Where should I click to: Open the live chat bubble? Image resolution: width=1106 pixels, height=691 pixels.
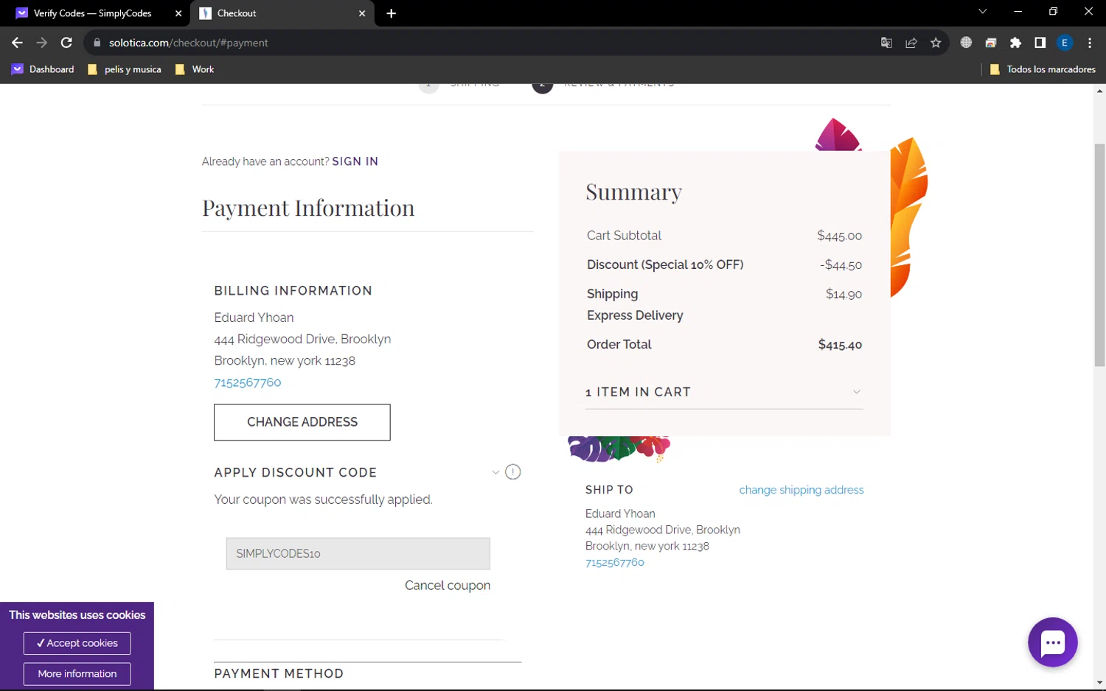click(1053, 642)
